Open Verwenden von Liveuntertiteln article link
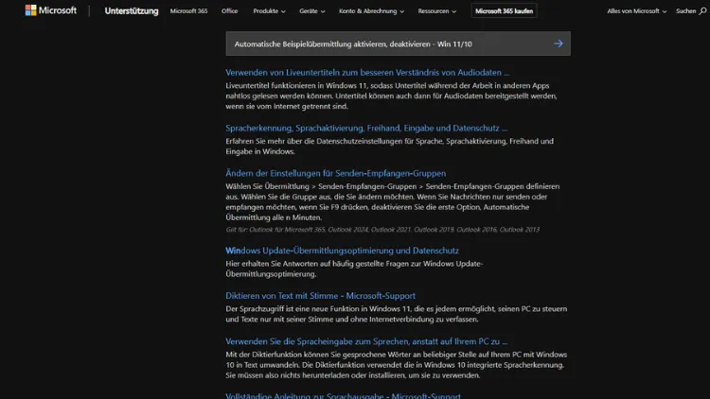Viewport: 710px width, 399px height. pos(367,73)
